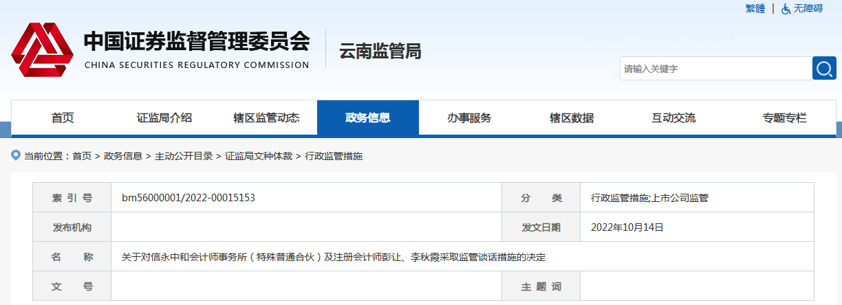Viewport: 842px width, 305px height.
Task: Click the CSRC red logo icon
Action: [43, 49]
